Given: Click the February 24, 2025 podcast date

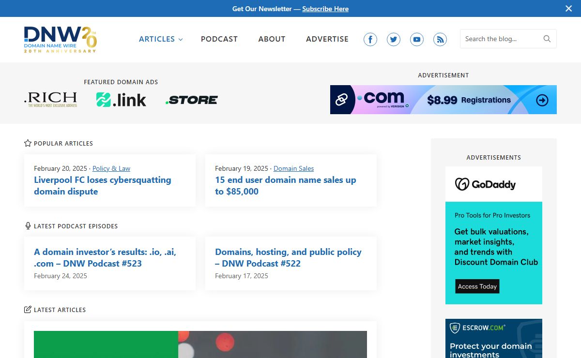Looking at the screenshot, I should [61, 276].
